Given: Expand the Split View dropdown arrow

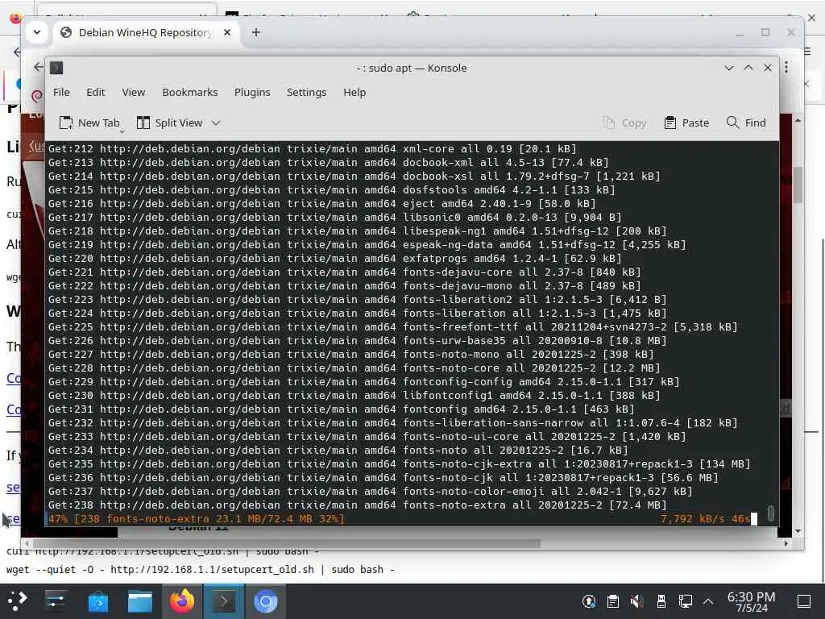Looking at the screenshot, I should (x=216, y=123).
